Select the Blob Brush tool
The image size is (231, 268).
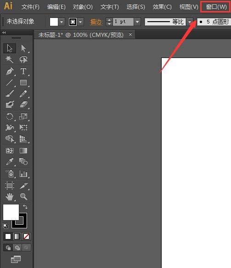click(10, 105)
